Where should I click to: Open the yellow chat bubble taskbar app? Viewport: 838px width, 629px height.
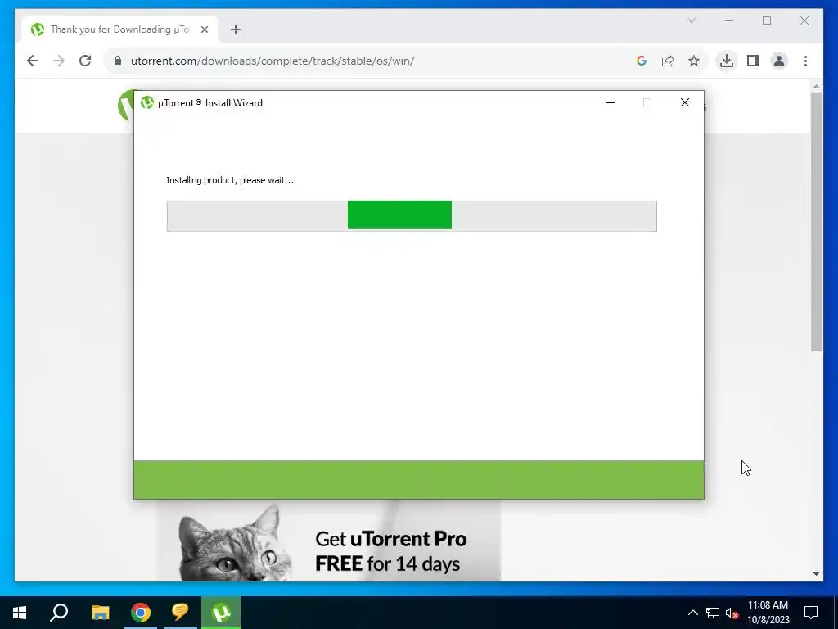pos(180,613)
